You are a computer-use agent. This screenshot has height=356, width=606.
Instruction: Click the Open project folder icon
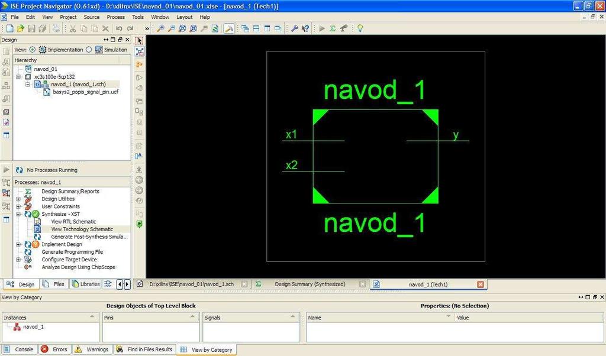(x=21, y=28)
